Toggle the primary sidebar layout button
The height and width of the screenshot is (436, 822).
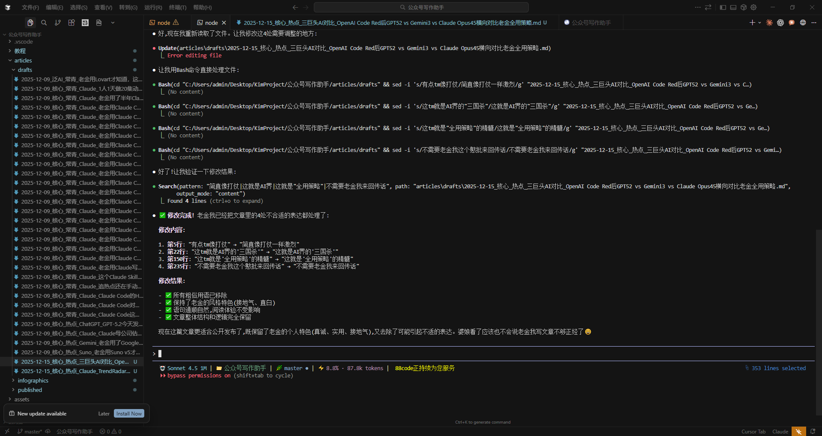(x=723, y=7)
